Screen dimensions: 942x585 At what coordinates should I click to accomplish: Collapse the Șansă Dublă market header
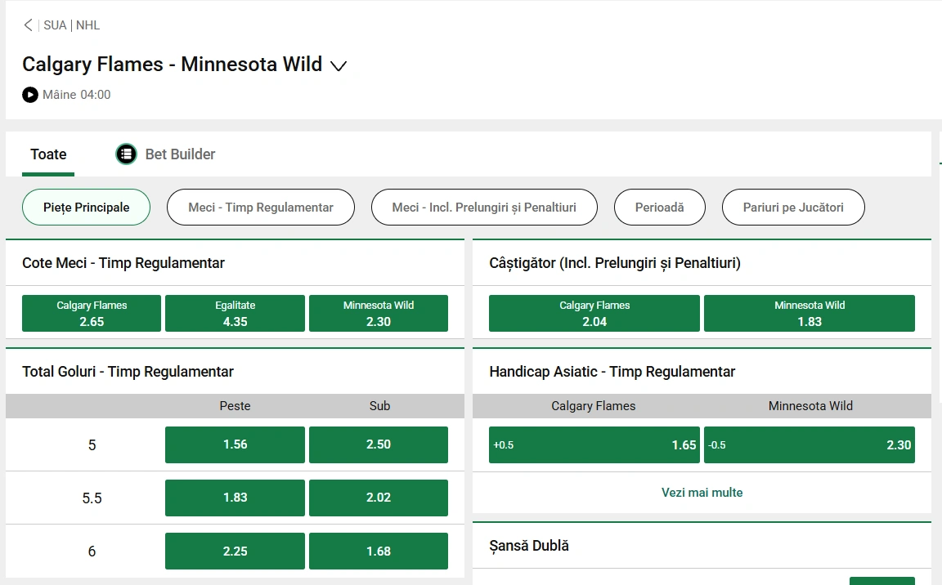click(529, 546)
